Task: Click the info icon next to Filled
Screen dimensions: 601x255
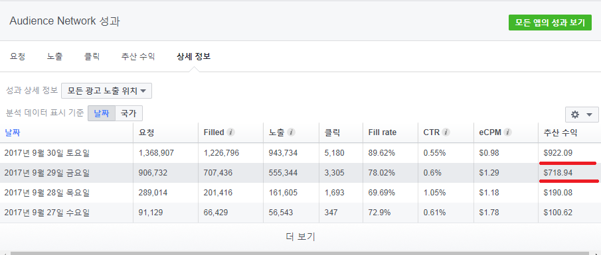Action: (230, 132)
